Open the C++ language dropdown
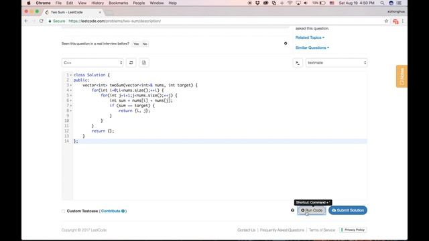The height and width of the screenshot is (241, 429). (93, 63)
